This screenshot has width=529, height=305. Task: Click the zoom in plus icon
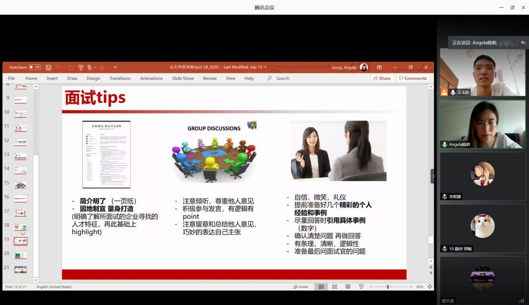pyautogui.click(x=411, y=287)
